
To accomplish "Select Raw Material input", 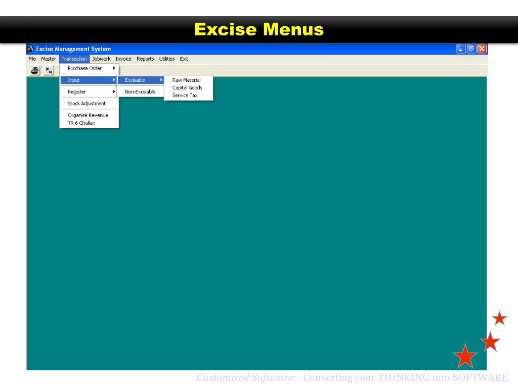I will pyautogui.click(x=188, y=80).
